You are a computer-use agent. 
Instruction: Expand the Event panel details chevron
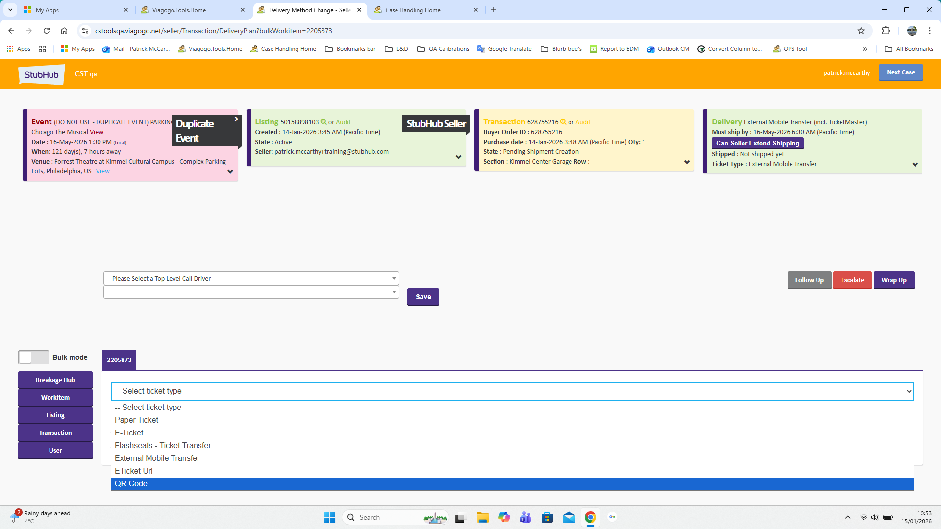pos(230,172)
